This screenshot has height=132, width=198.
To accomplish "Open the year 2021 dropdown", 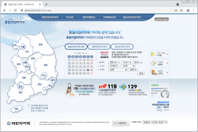I will coord(113,62).
